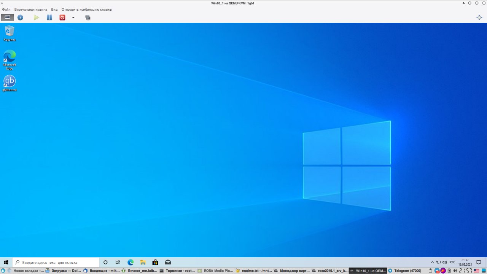The height and width of the screenshot is (274, 487).
Task: Show the graphical console view
Action: pyautogui.click(x=7, y=18)
